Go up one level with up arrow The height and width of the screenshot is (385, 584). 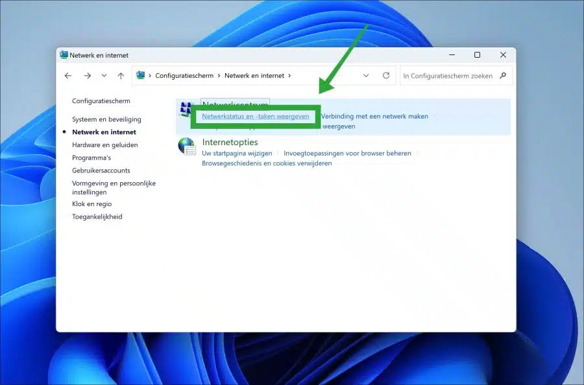pyautogui.click(x=121, y=76)
